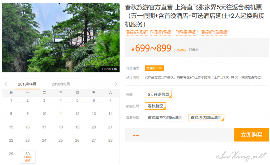Image resolution: width=270 pixels, height=165 pixels.
Task: Click the product title 春秋旅游官方直营
Action: [x=195, y=16]
